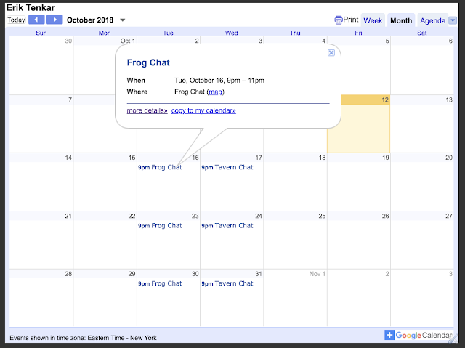Close the Frog Chat popup
The image size is (465, 348).
coord(331,53)
